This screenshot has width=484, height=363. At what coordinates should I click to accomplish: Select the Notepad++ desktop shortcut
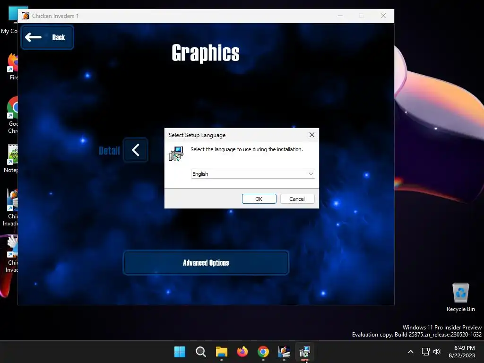click(x=11, y=159)
